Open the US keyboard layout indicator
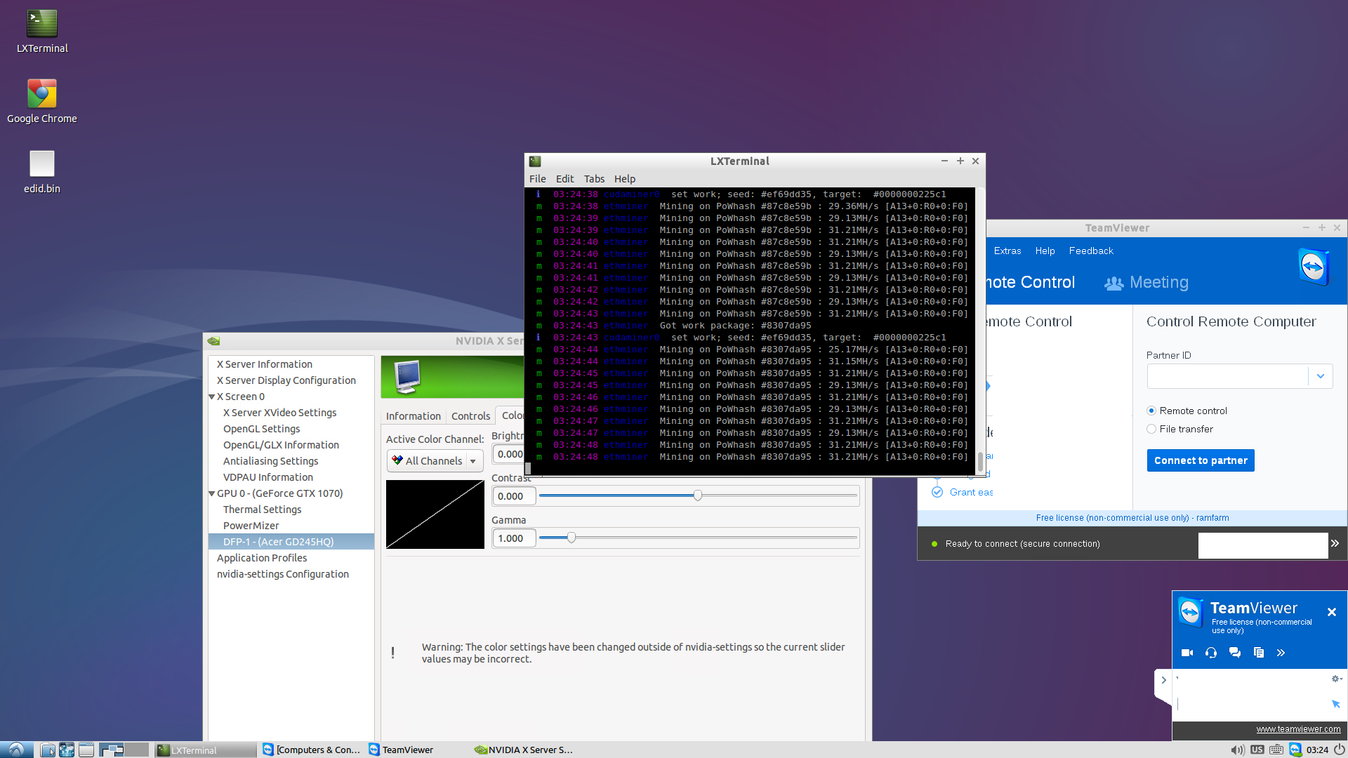Image resolution: width=1348 pixels, height=758 pixels. coord(1257,750)
